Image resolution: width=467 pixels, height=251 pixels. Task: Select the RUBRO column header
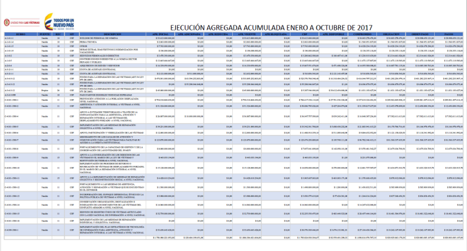(x=21, y=34)
